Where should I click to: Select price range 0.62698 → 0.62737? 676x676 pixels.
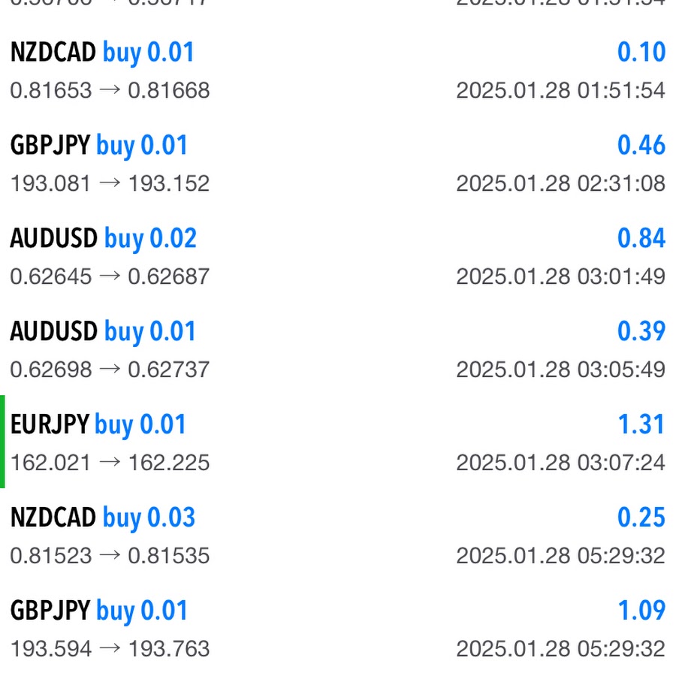110,370
